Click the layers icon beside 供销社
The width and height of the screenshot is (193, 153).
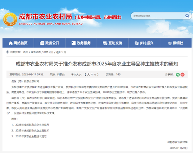(x=170, y=43)
